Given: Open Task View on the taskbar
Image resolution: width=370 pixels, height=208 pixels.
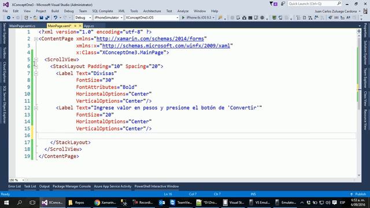Looking at the screenshot, I should (32, 203).
